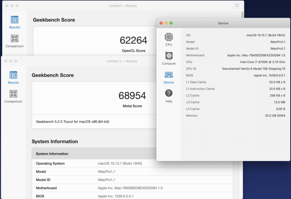The image size is (291, 199).
Task: Click the 62264 OpenCL score
Action: (x=133, y=40)
